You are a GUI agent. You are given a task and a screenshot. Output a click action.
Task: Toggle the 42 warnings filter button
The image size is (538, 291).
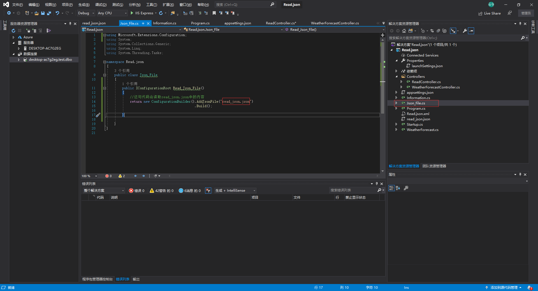point(162,191)
